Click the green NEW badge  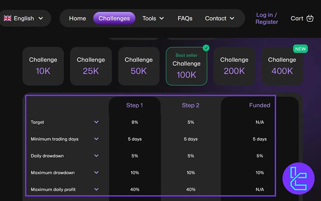pyautogui.click(x=300, y=49)
